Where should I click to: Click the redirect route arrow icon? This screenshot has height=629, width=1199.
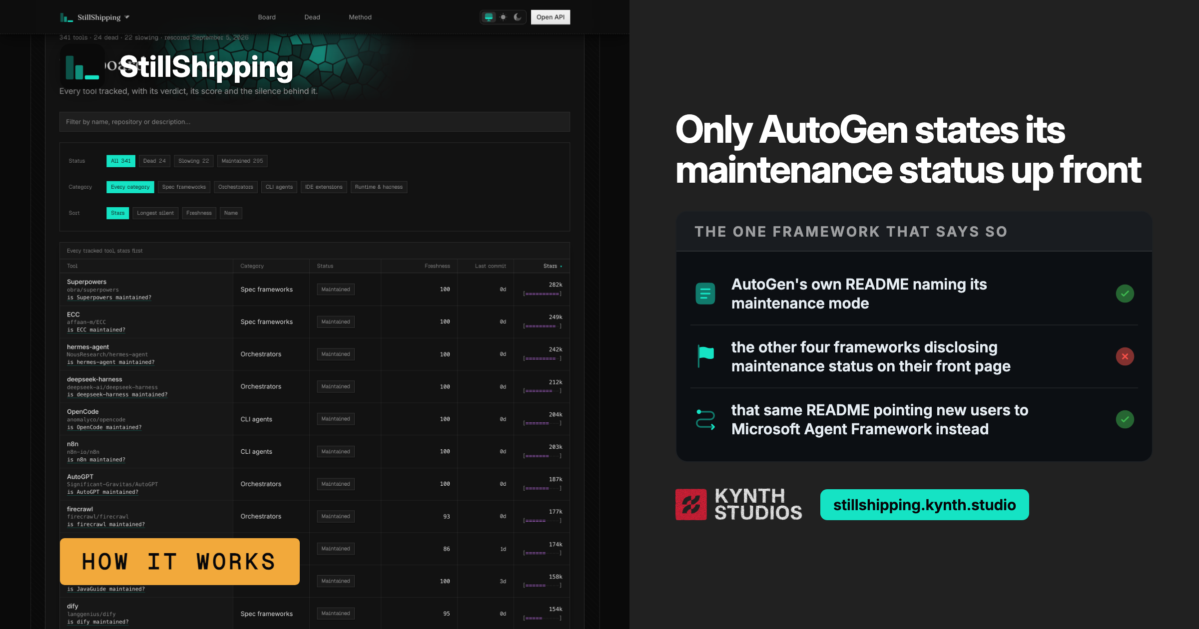pyautogui.click(x=705, y=419)
